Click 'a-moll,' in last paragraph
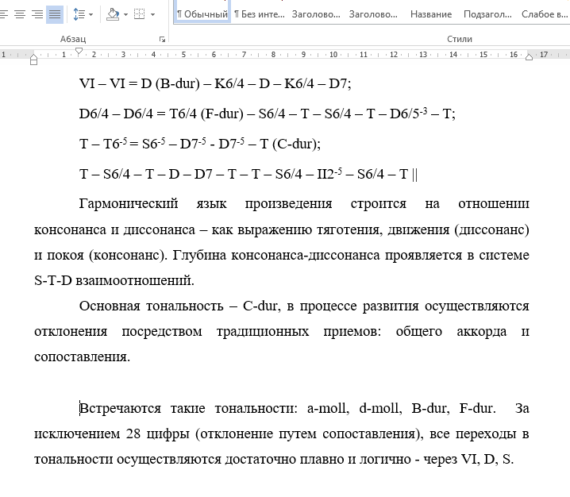570x497 pixels. click(x=328, y=409)
